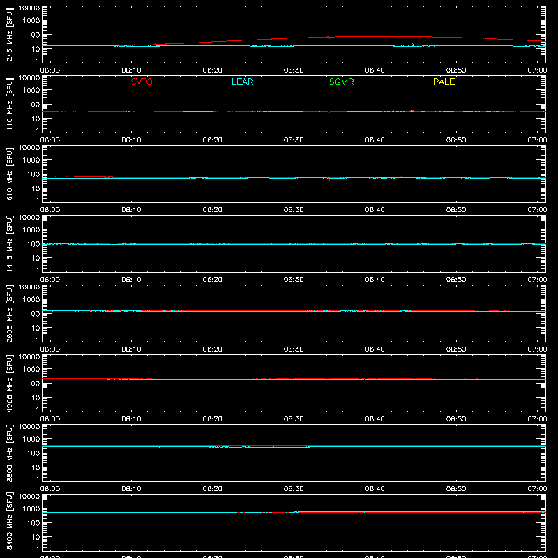The width and height of the screenshot is (558, 558).
Task: Click the 100 tick label in 245 MHz panel
Action: 33,35
